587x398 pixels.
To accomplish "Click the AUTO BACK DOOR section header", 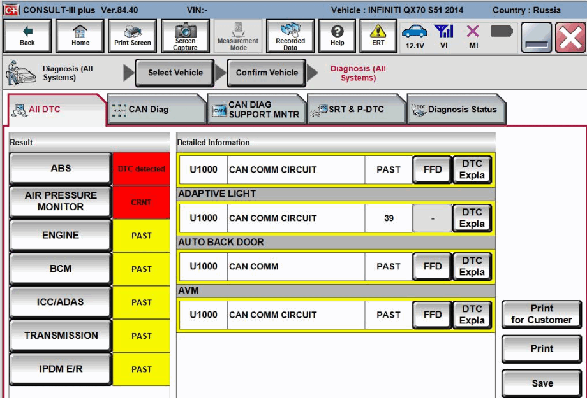I will click(336, 242).
